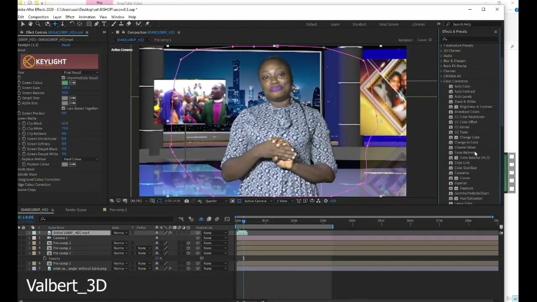Reset the Keylight effect
This screenshot has width=537, height=302.
(x=66, y=45)
